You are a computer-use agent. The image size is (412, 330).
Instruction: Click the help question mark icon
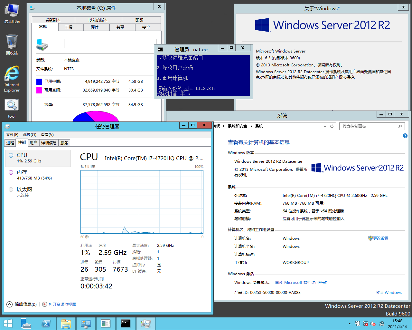click(x=405, y=136)
